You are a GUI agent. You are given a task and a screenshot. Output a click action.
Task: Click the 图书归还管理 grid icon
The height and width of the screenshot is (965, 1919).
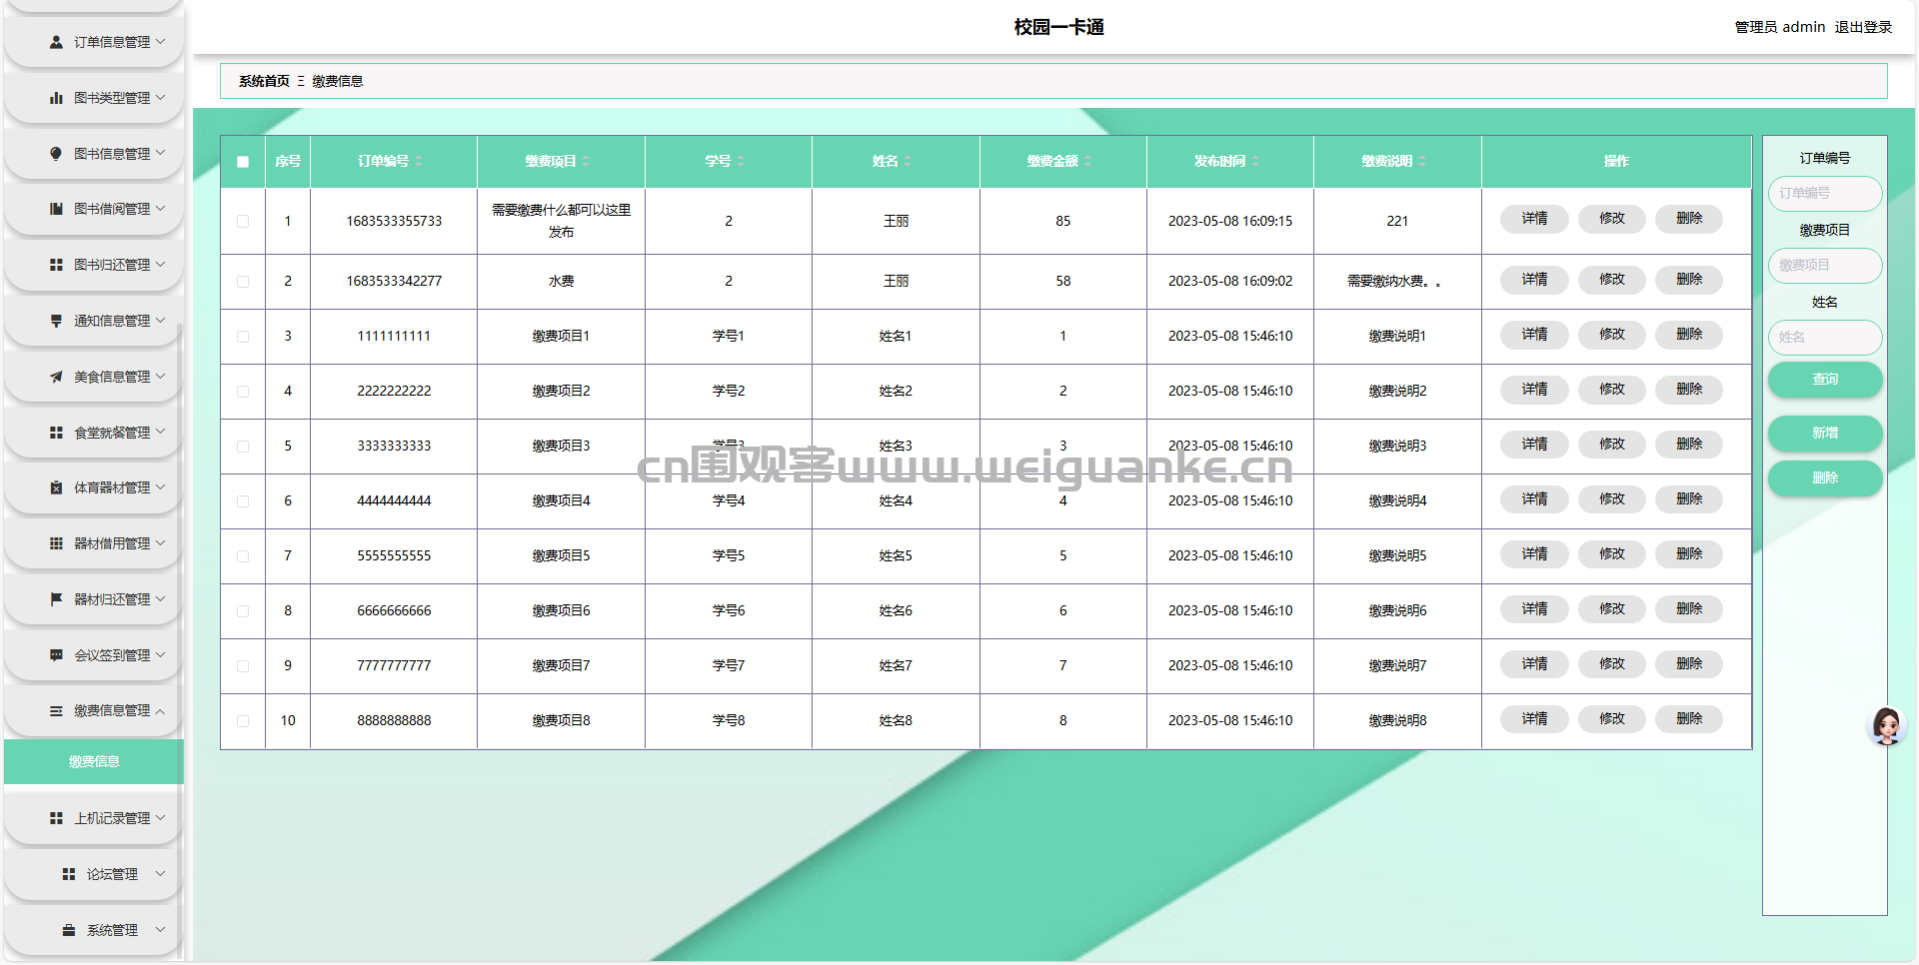[x=56, y=265]
